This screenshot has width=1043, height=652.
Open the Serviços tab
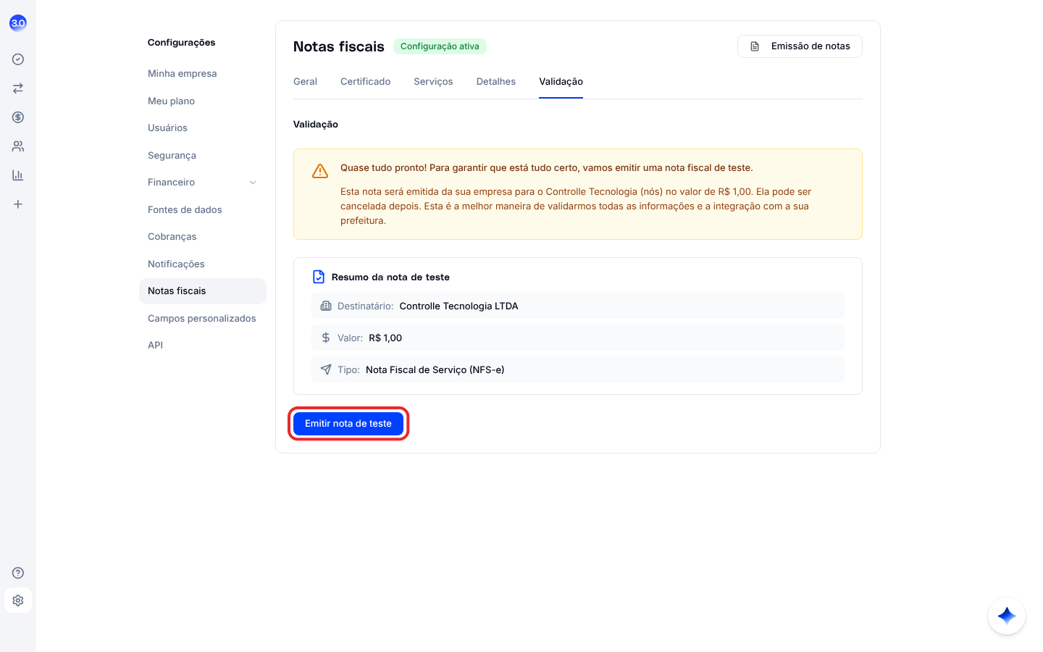click(433, 82)
